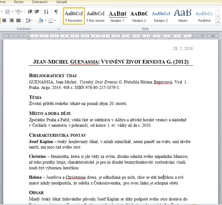Apply the Nadpis 3 style

(161, 16)
